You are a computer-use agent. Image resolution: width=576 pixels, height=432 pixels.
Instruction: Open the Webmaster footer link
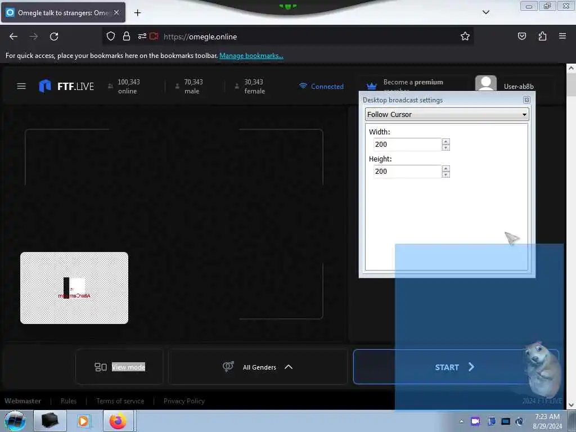[22, 401]
